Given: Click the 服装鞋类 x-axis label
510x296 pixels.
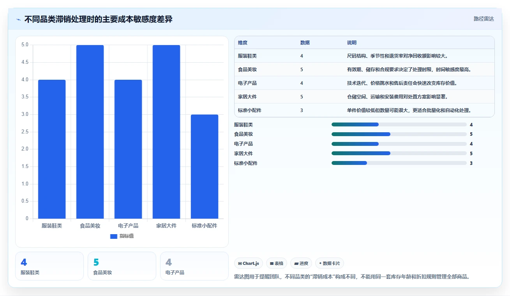Looking at the screenshot, I should pyautogui.click(x=52, y=226).
